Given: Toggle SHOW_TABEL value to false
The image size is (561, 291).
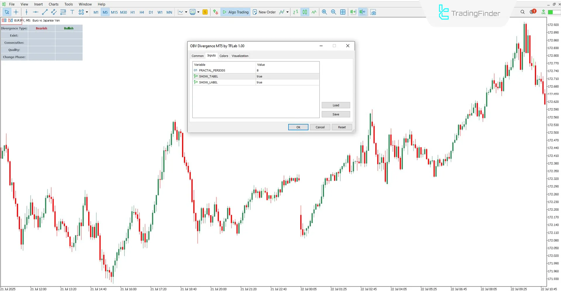Looking at the screenshot, I should 287,76.
